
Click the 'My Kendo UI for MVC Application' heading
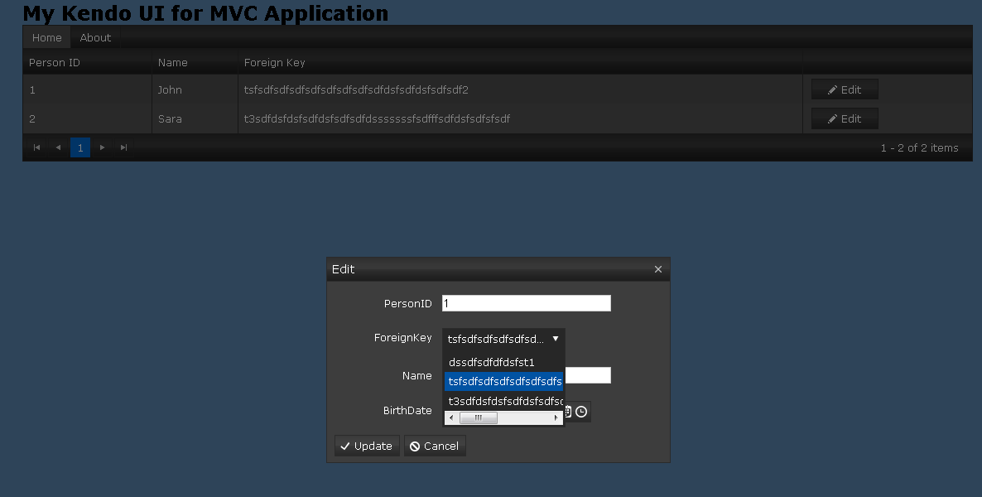[x=205, y=12]
